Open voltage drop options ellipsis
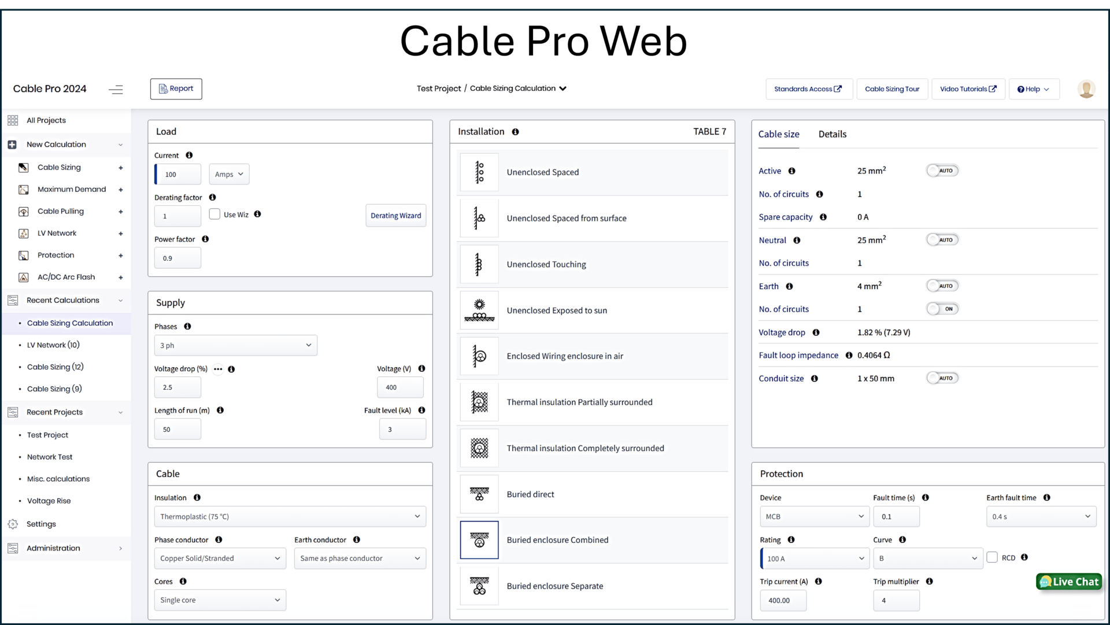Viewport: 1110px width, 625px height. pyautogui.click(x=218, y=369)
